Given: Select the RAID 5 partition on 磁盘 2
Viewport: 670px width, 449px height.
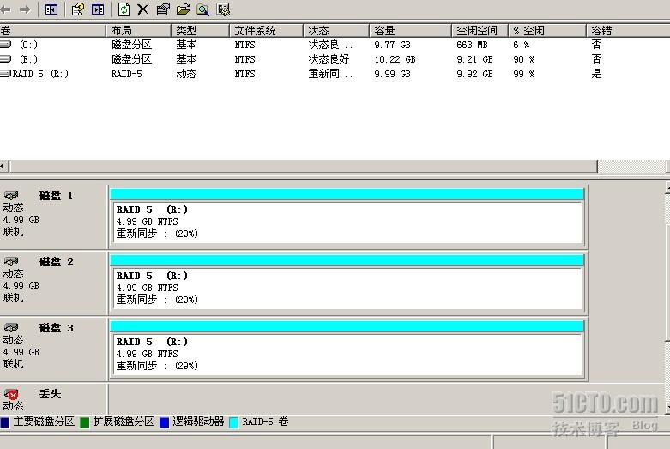Looking at the screenshot, I should pyautogui.click(x=347, y=283).
